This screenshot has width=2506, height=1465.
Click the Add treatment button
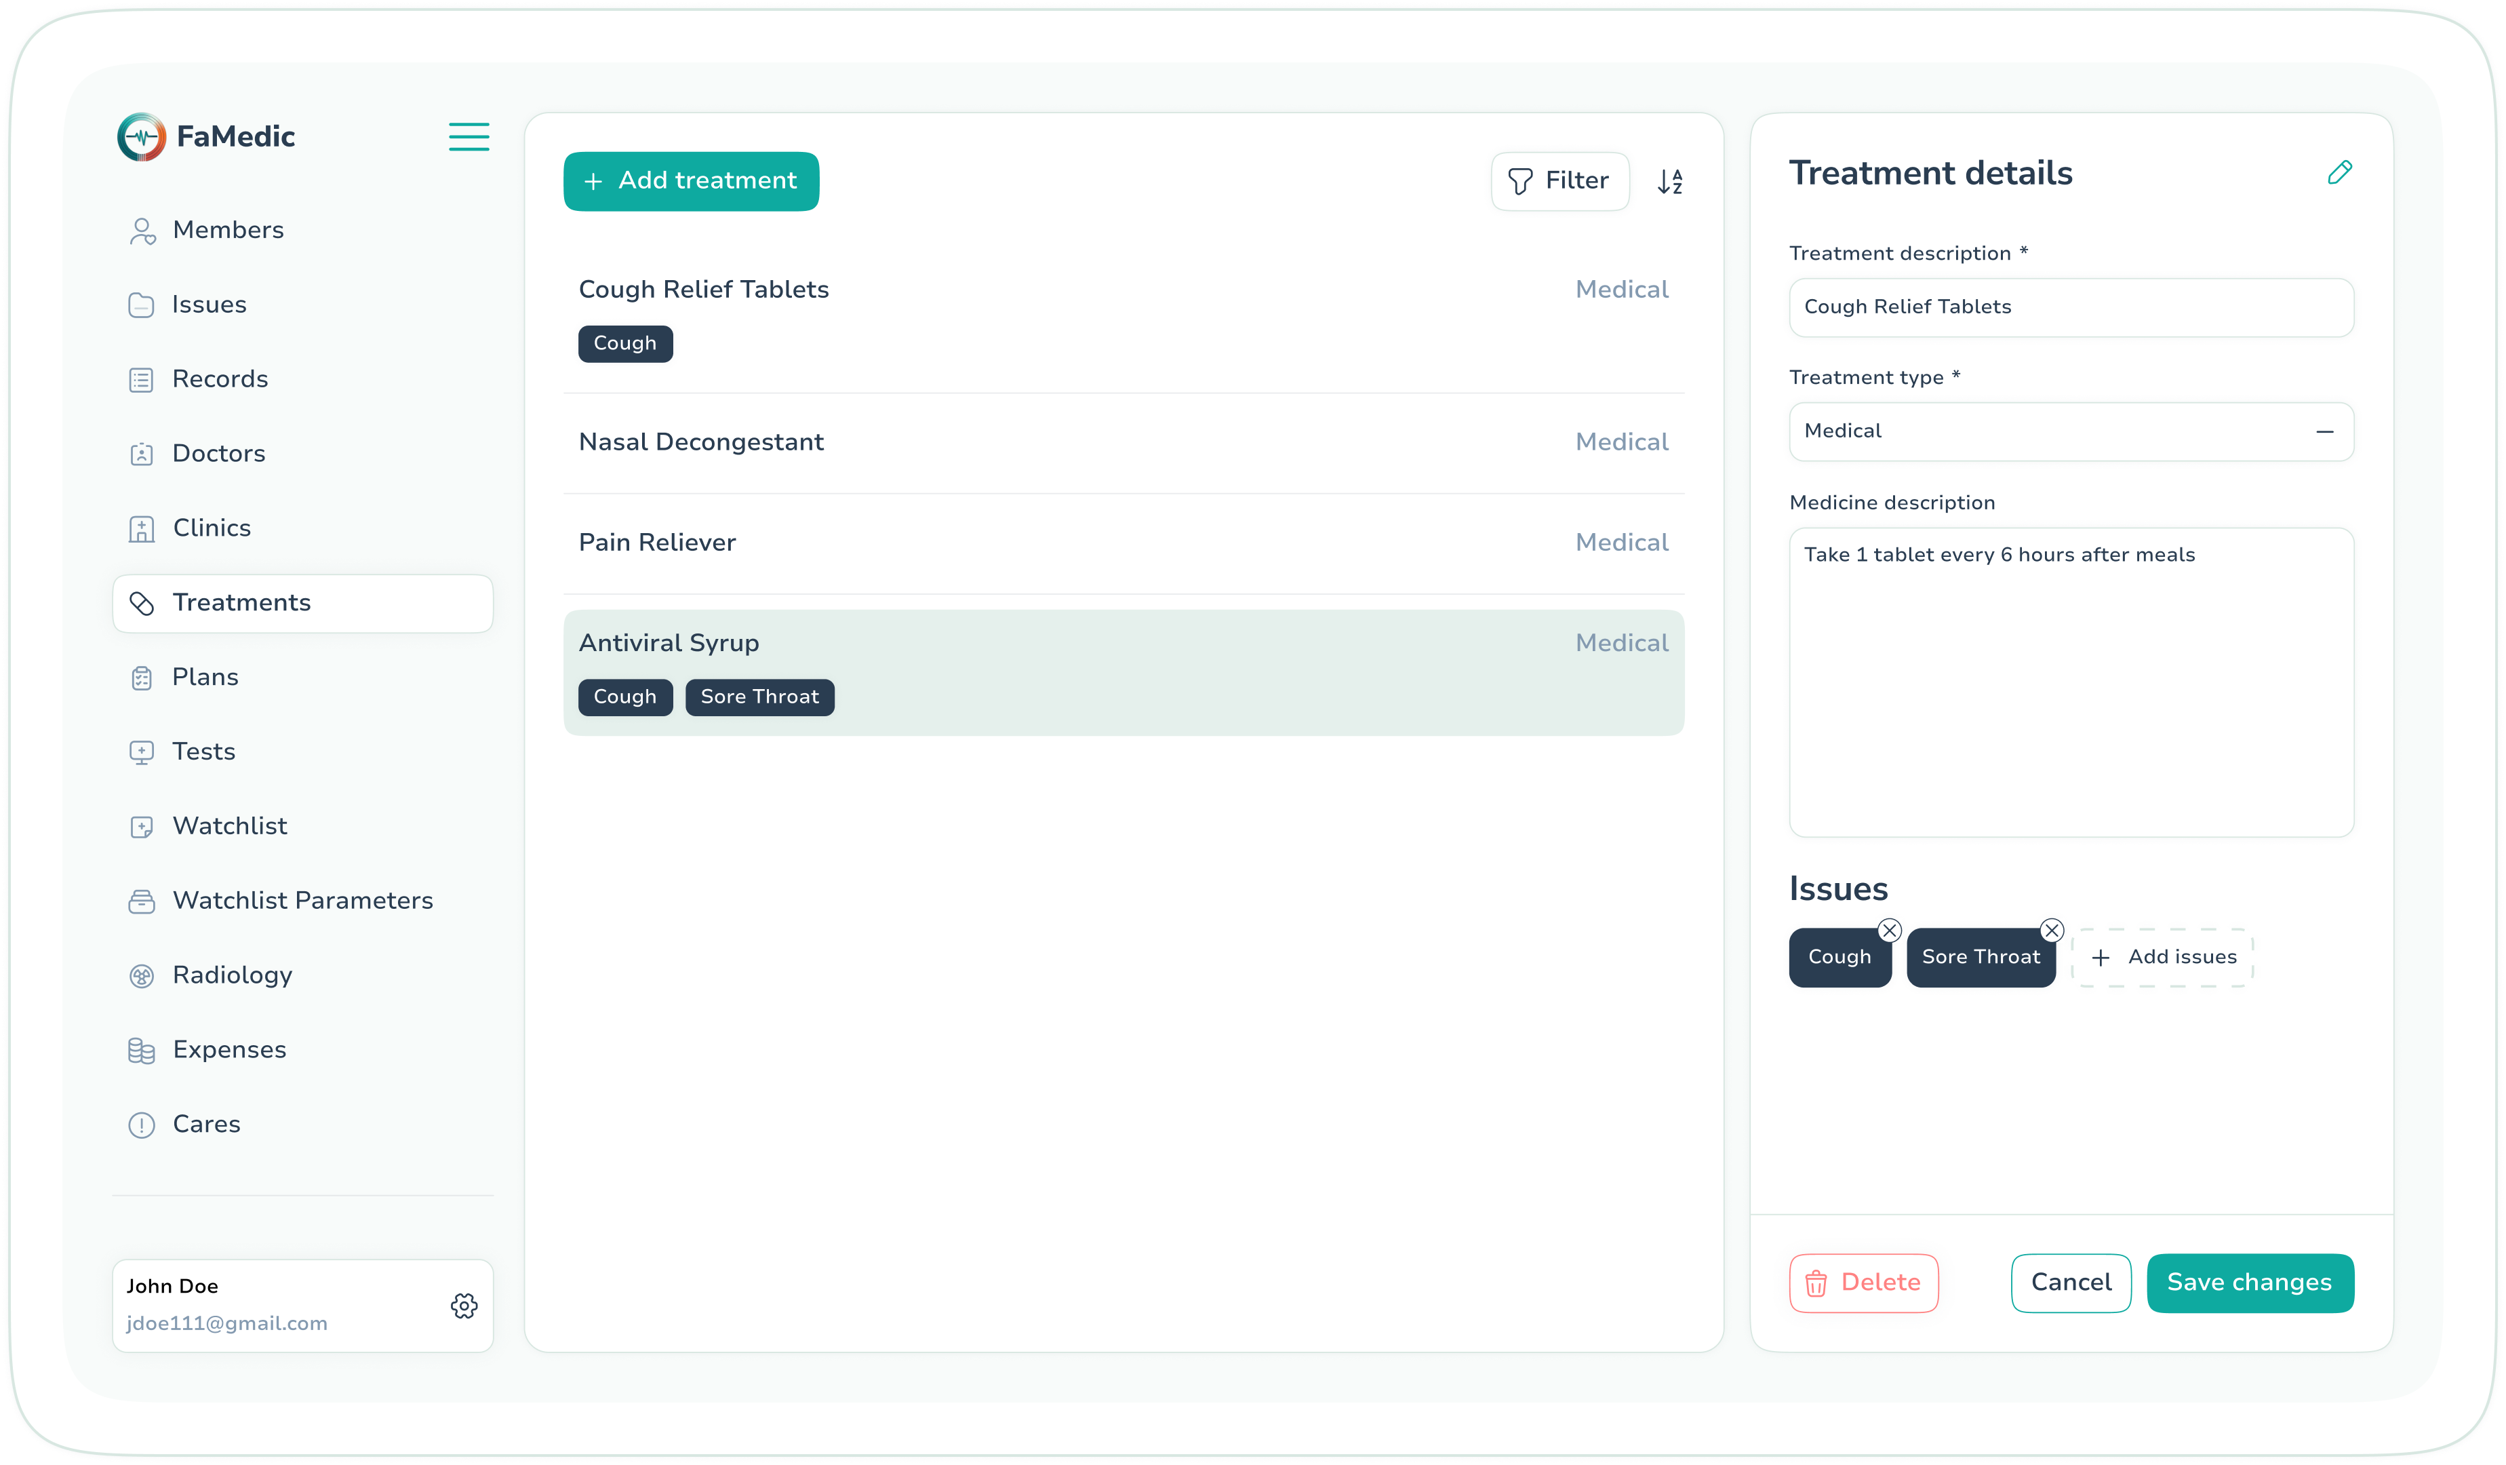[691, 182]
